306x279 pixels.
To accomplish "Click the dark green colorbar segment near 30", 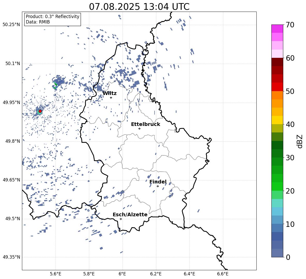I will click(x=277, y=153).
